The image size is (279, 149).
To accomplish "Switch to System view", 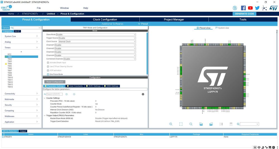I will click(222, 28).
